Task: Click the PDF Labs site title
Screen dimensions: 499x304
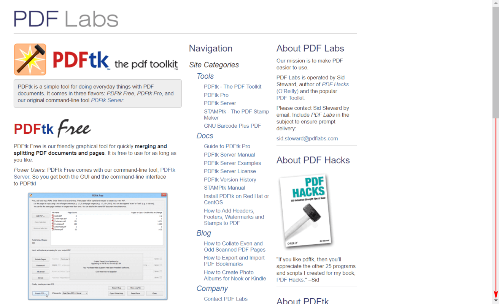Action: click(x=66, y=19)
